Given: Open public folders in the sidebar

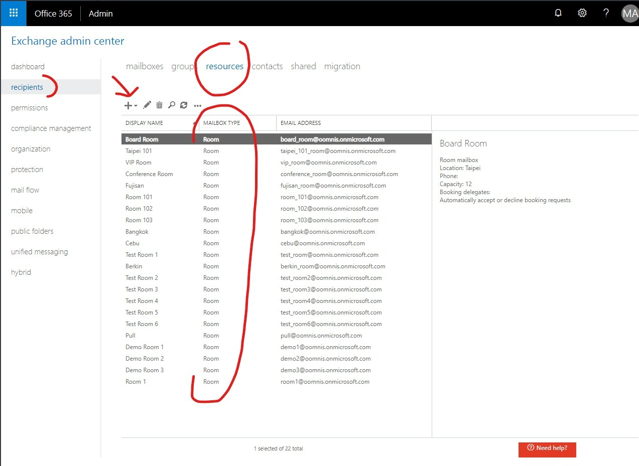Looking at the screenshot, I should (32, 231).
